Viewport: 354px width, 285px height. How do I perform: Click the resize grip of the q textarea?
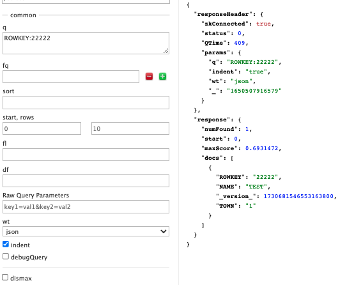coord(166,51)
